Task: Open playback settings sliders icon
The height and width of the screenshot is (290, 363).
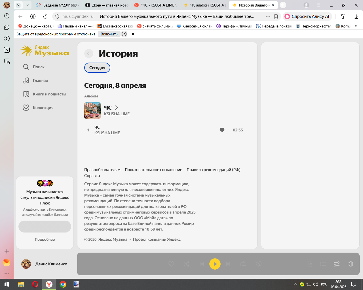Action: coord(337,264)
